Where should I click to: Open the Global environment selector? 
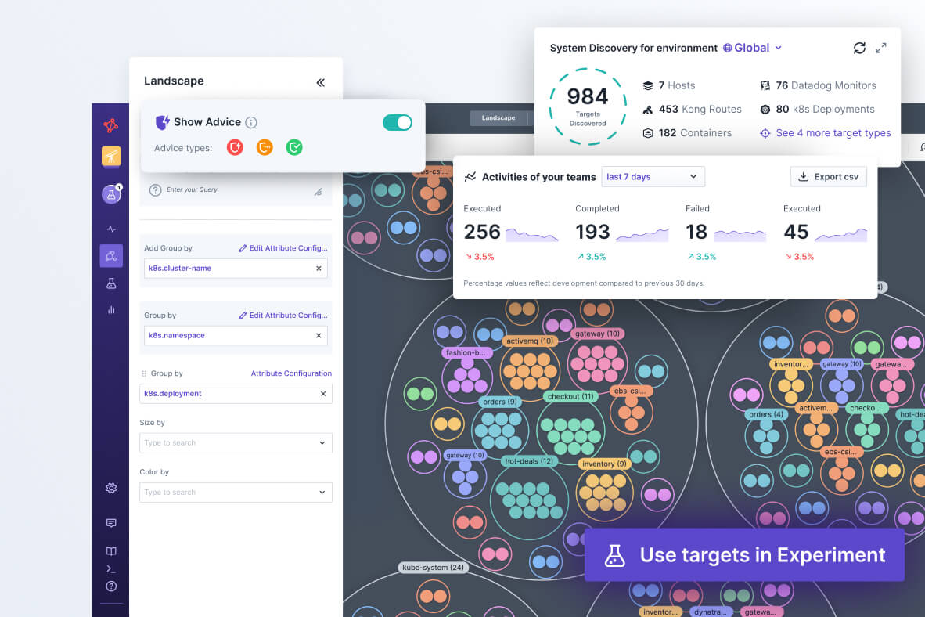click(x=752, y=48)
